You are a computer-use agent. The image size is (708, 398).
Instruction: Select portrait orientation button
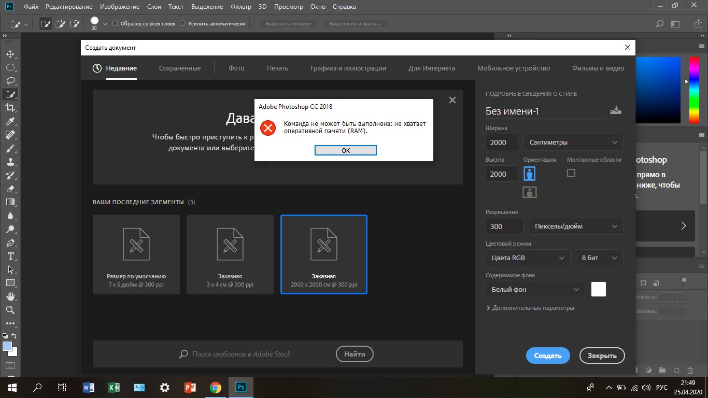click(529, 173)
